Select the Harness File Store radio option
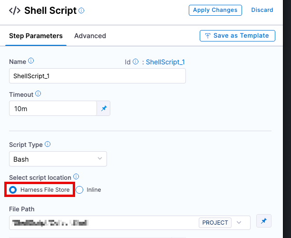 click(x=13, y=190)
